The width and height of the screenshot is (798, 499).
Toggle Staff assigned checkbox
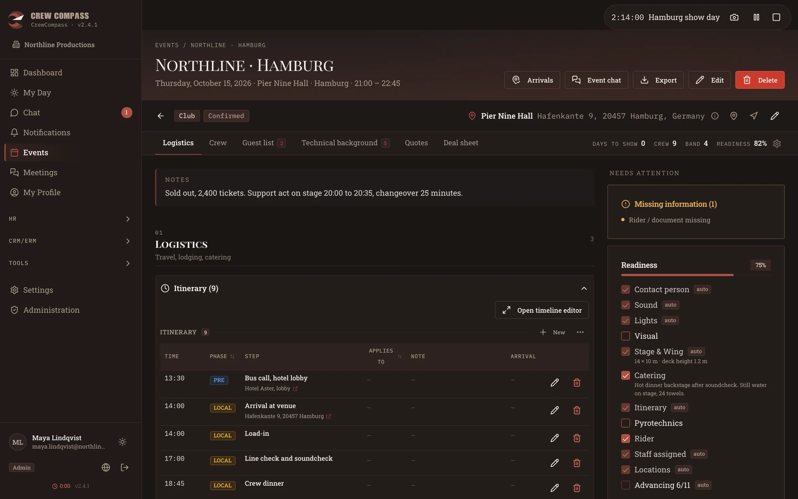tap(625, 454)
